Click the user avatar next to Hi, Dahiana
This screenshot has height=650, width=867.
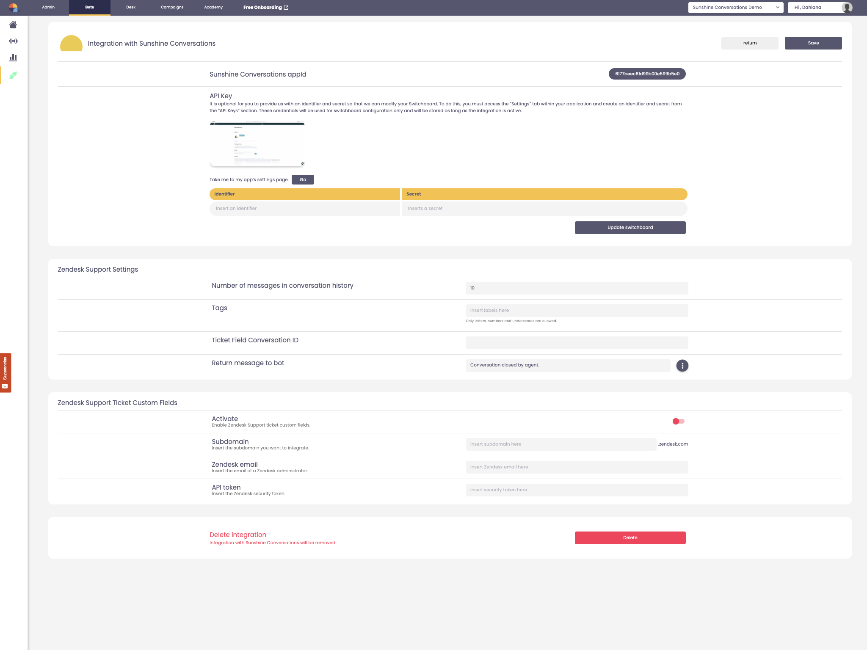point(847,7)
